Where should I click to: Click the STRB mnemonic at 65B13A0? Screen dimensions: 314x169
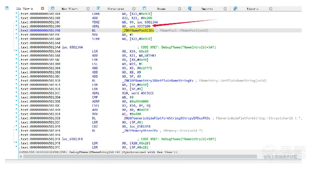[x=96, y=39]
